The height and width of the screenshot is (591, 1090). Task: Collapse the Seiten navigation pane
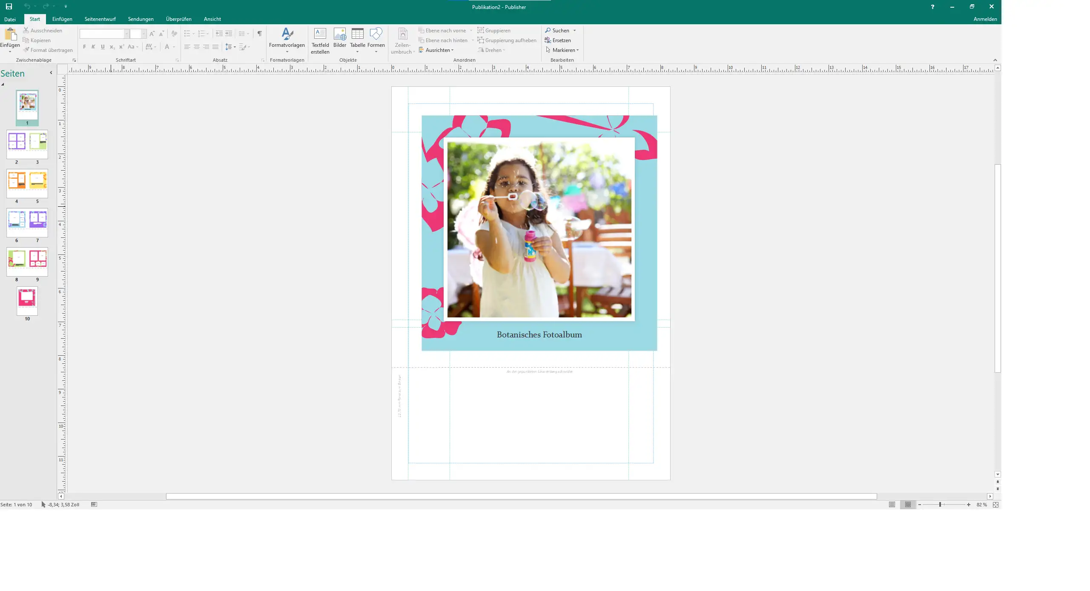coord(51,73)
